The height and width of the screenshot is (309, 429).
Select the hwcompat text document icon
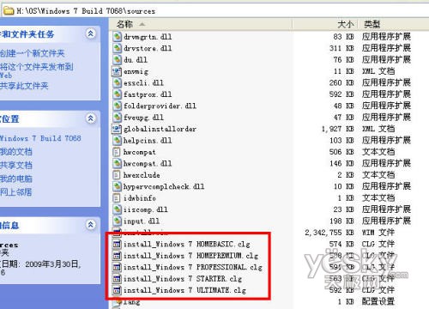coord(117,152)
